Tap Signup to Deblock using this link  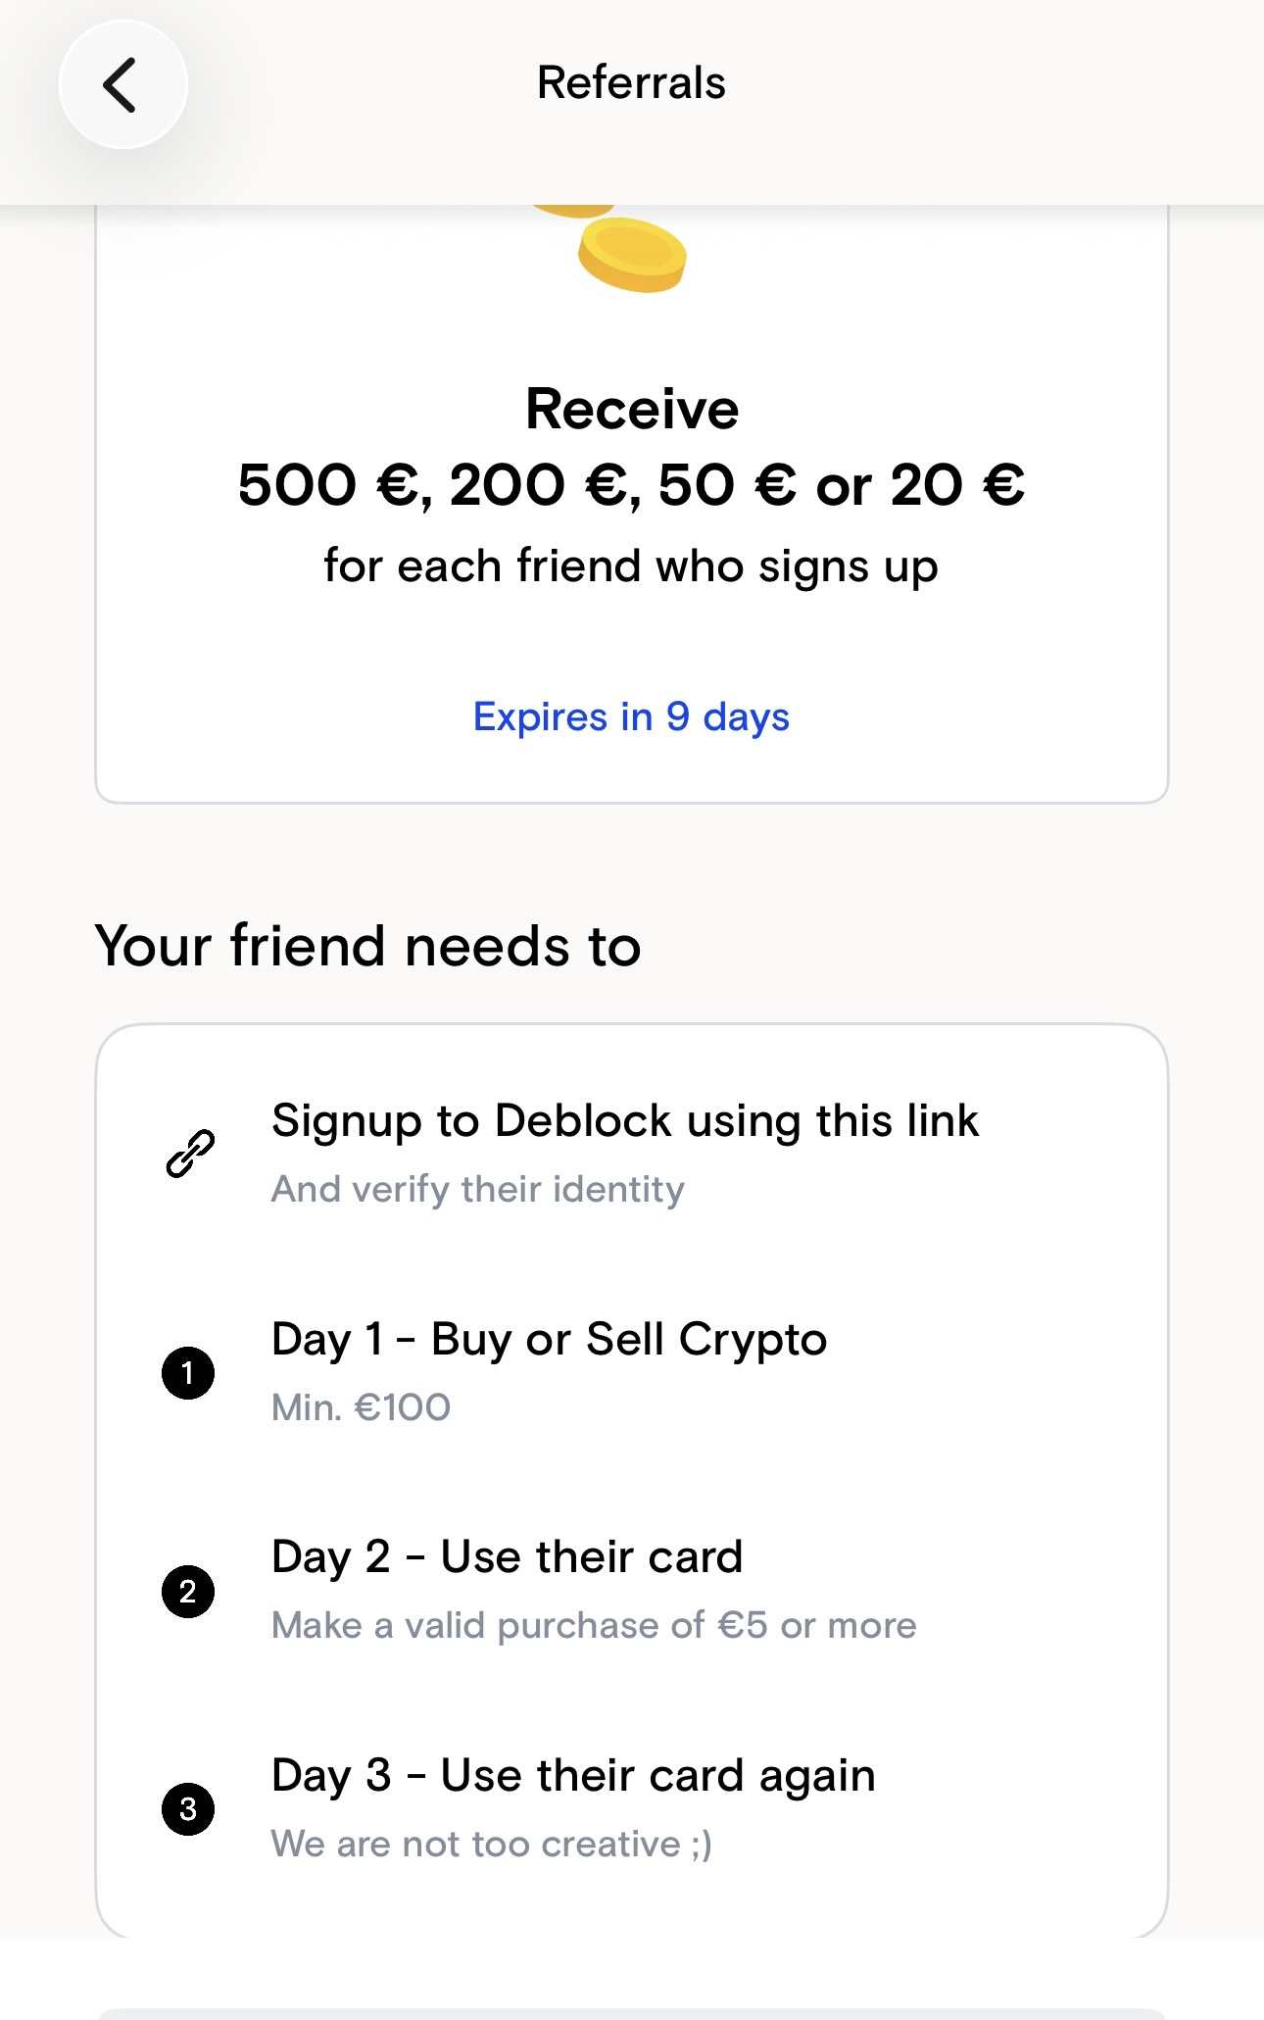625,1120
